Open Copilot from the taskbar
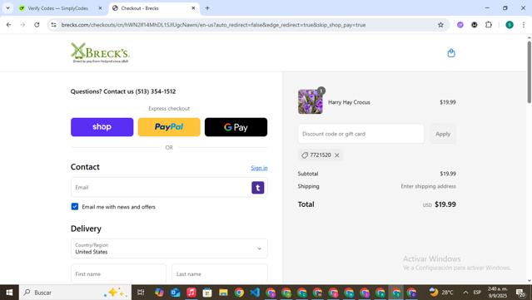This screenshot has width=532, height=300. pos(159,293)
